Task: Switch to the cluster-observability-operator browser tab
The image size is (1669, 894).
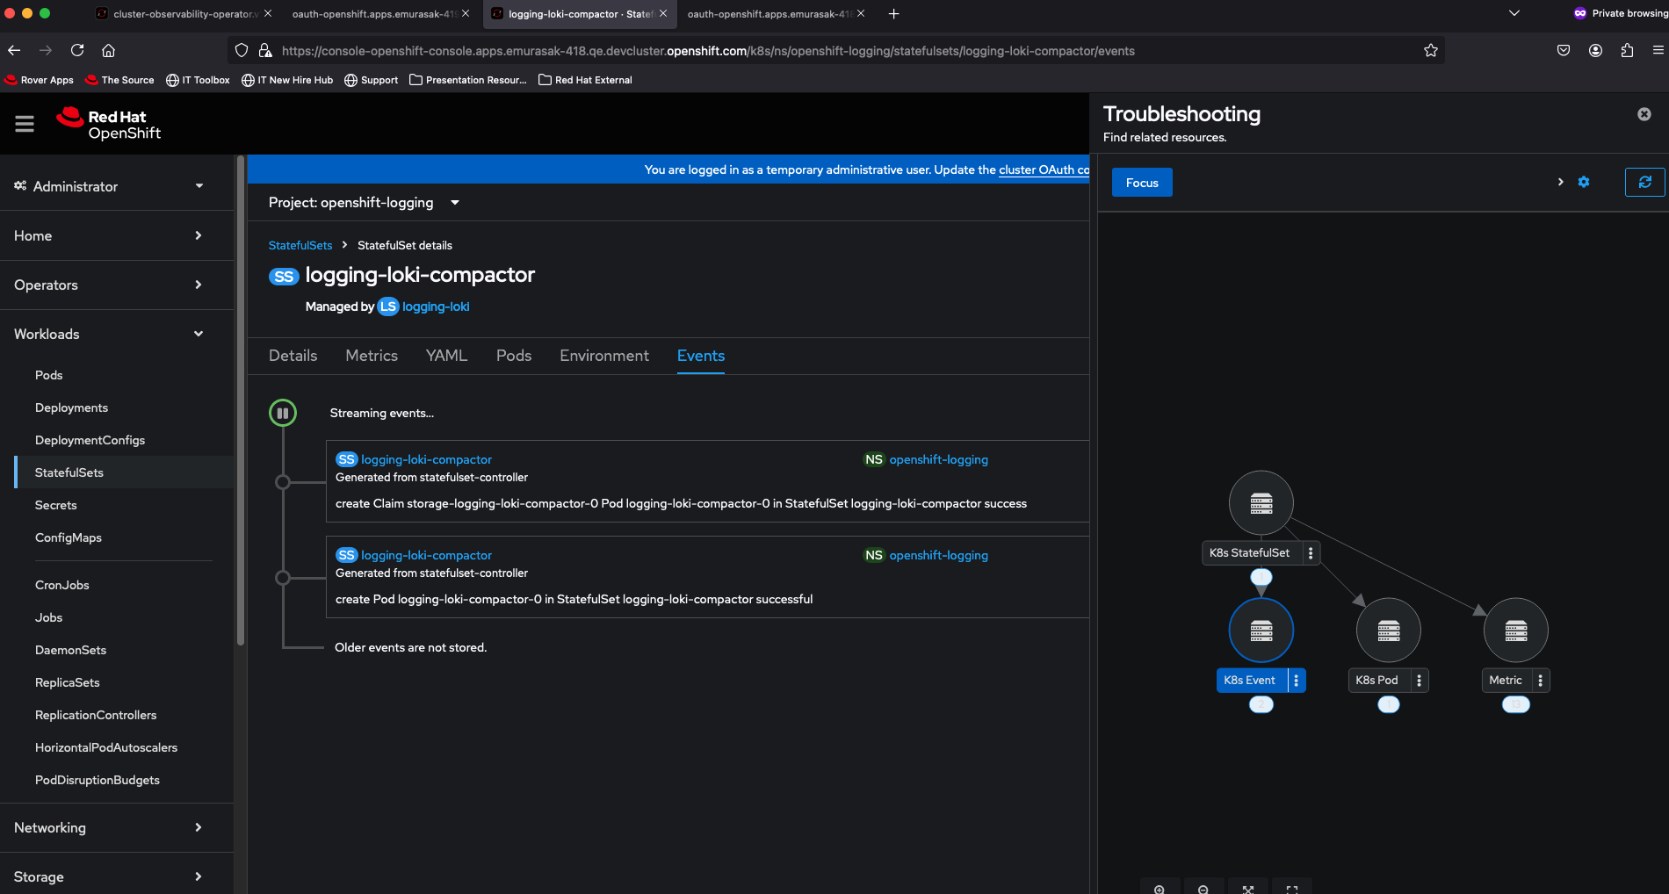Action: (184, 13)
